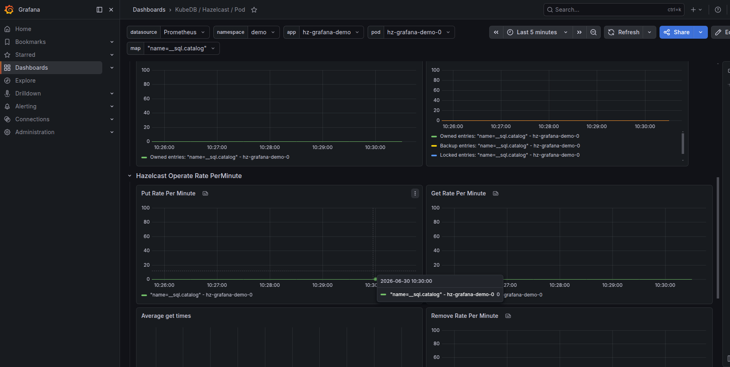Click the Bookmarks icon in sidebar
The image size is (730, 367).
tap(7, 42)
